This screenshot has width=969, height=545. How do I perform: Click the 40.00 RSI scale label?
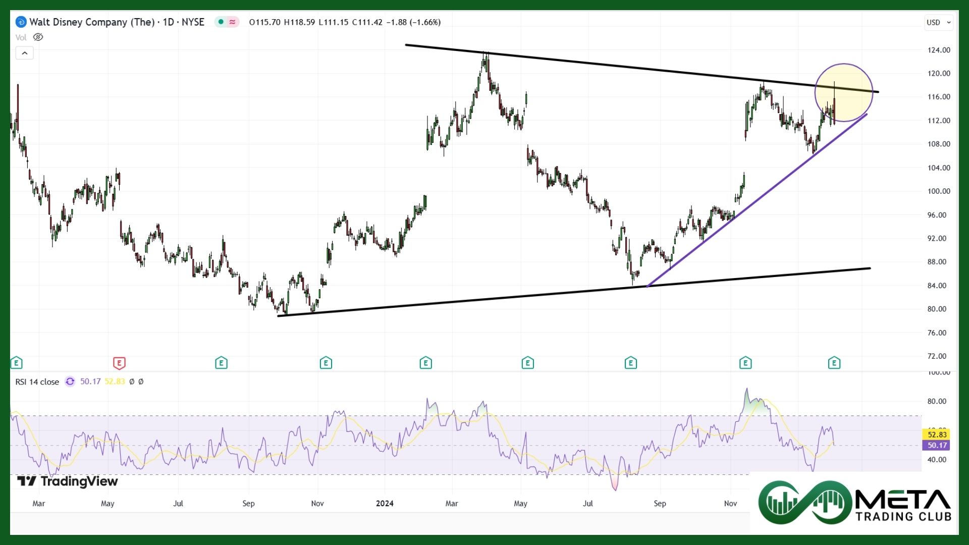(x=937, y=459)
